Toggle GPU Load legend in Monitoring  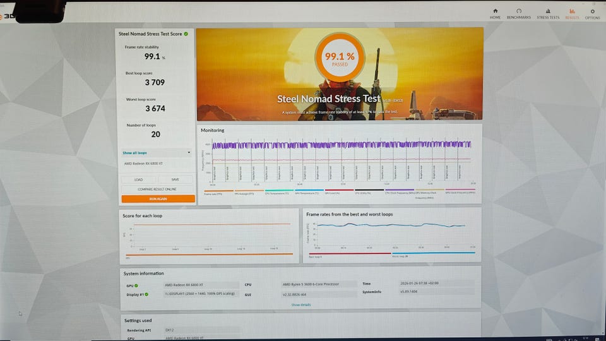pyautogui.click(x=339, y=192)
